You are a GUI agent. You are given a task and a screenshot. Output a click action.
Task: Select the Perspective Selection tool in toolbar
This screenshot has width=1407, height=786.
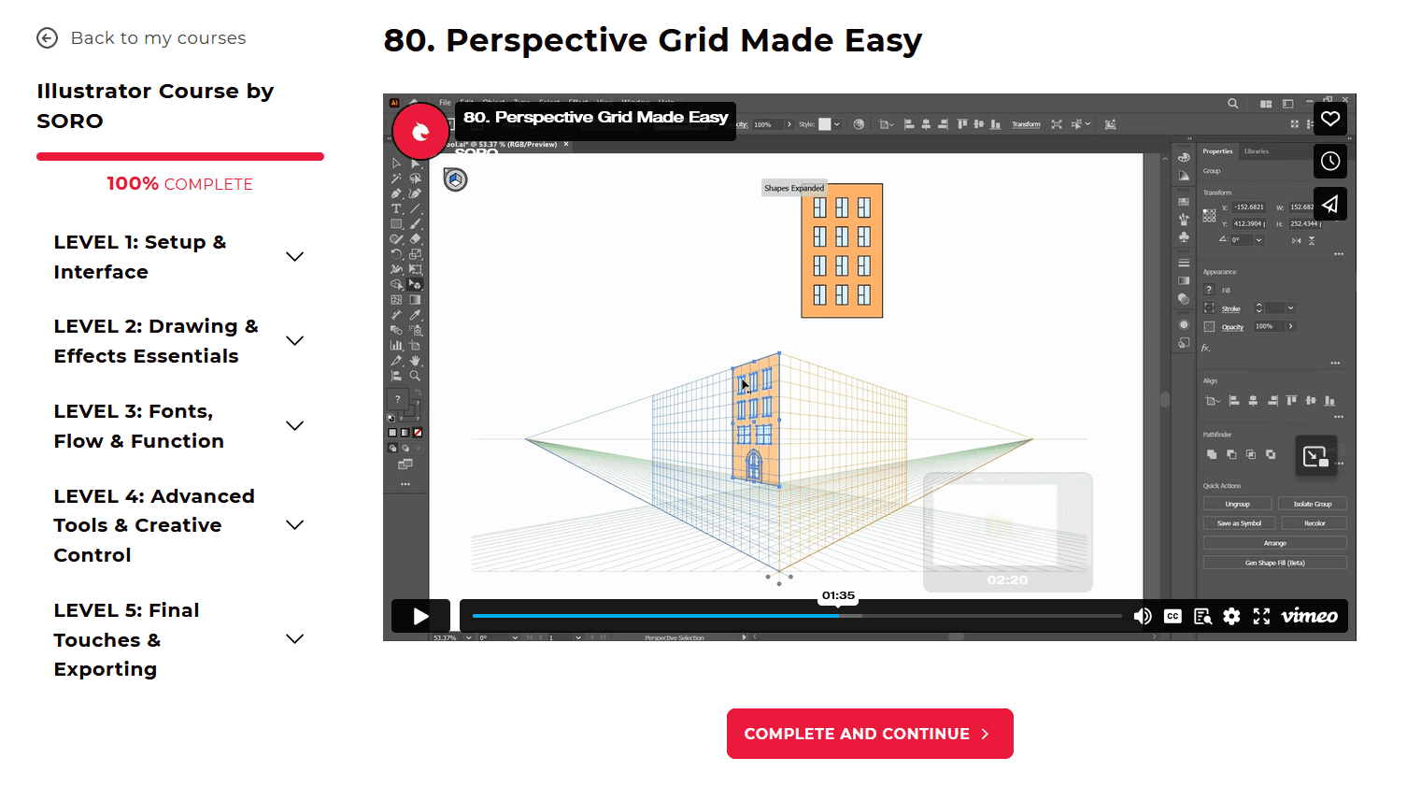(x=415, y=284)
